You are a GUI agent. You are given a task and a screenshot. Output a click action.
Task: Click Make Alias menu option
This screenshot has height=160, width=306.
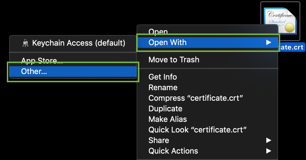tap(168, 119)
